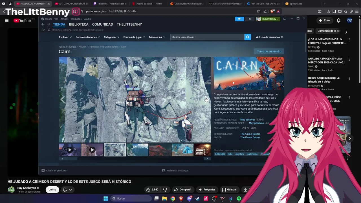Open Franquicia The Game Bakers breadcrumb

104,47
